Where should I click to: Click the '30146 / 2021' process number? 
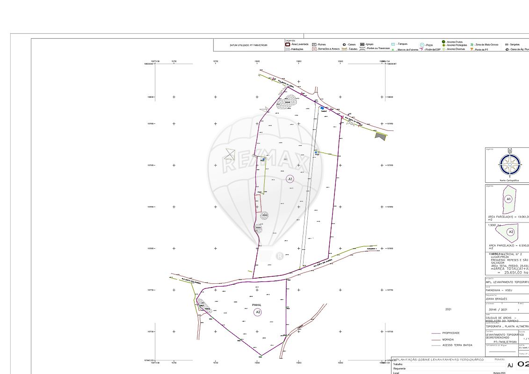pyautogui.click(x=498, y=309)
